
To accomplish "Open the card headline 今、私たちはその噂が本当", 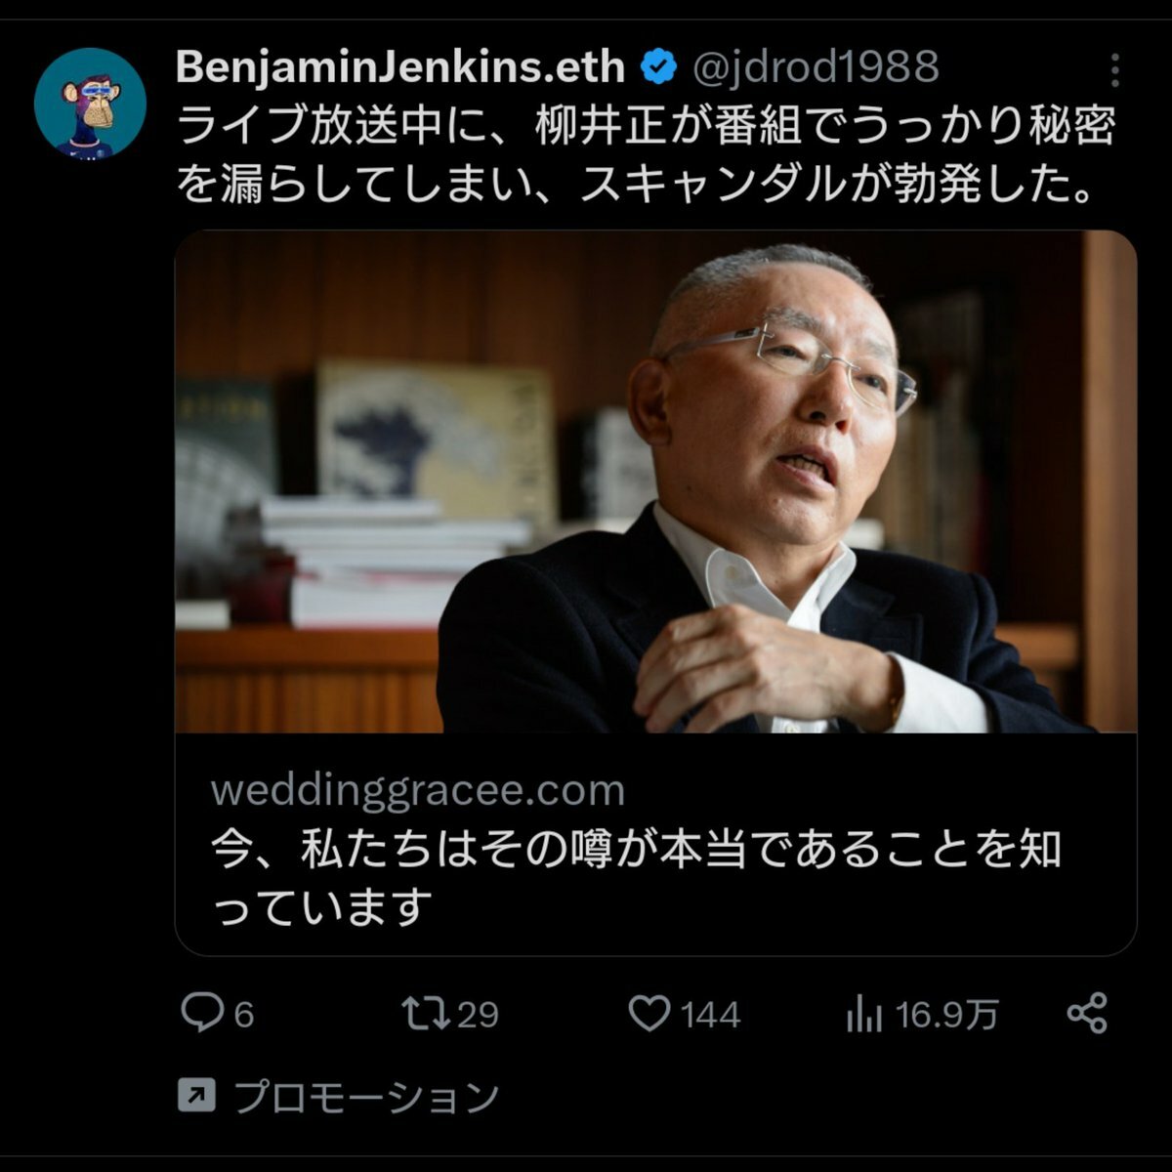I will (x=636, y=878).
